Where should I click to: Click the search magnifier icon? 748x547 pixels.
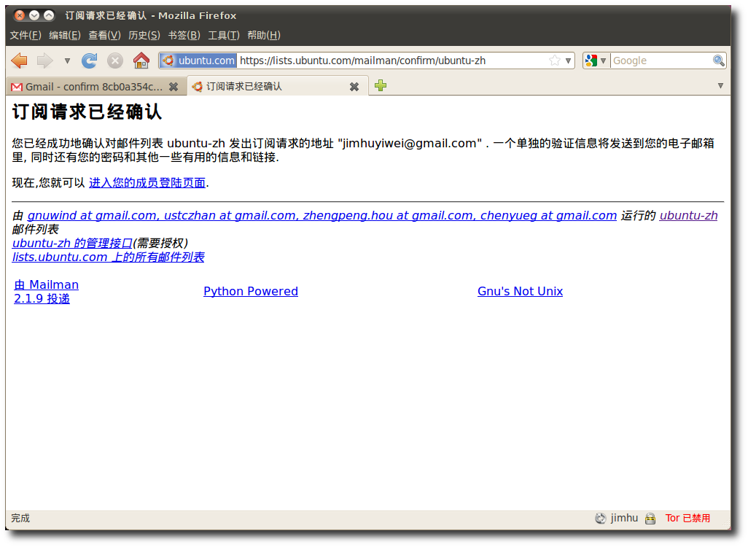click(718, 61)
